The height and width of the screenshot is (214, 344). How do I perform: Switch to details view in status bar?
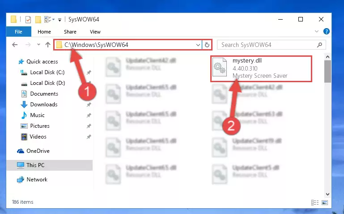coord(315,203)
